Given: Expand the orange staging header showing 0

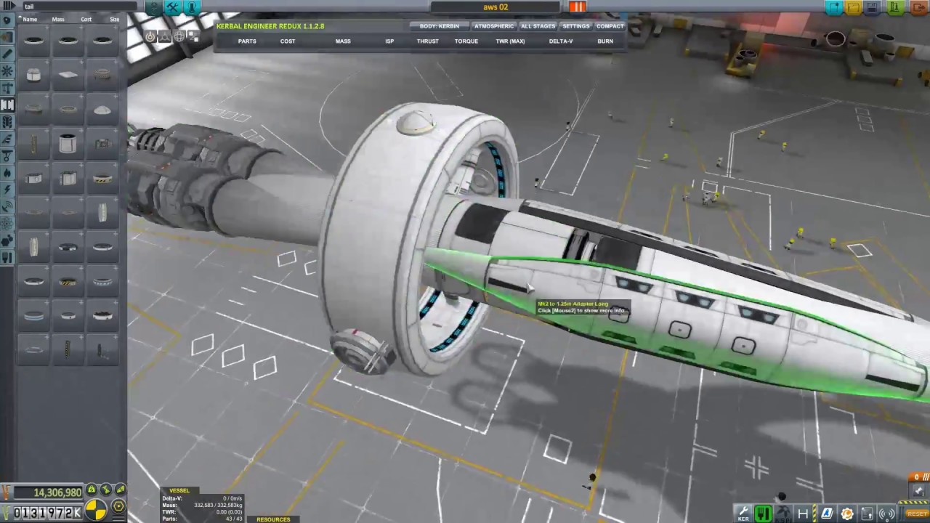Looking at the screenshot, I should tap(918, 477).
